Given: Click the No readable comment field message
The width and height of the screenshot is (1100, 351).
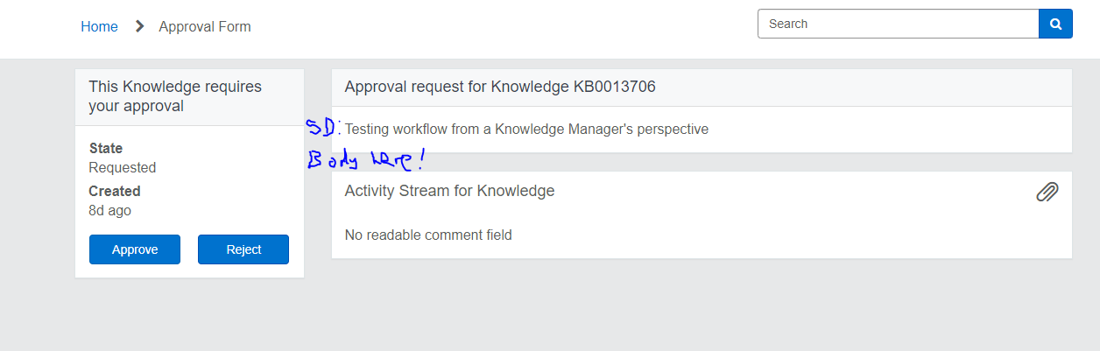Looking at the screenshot, I should [428, 235].
